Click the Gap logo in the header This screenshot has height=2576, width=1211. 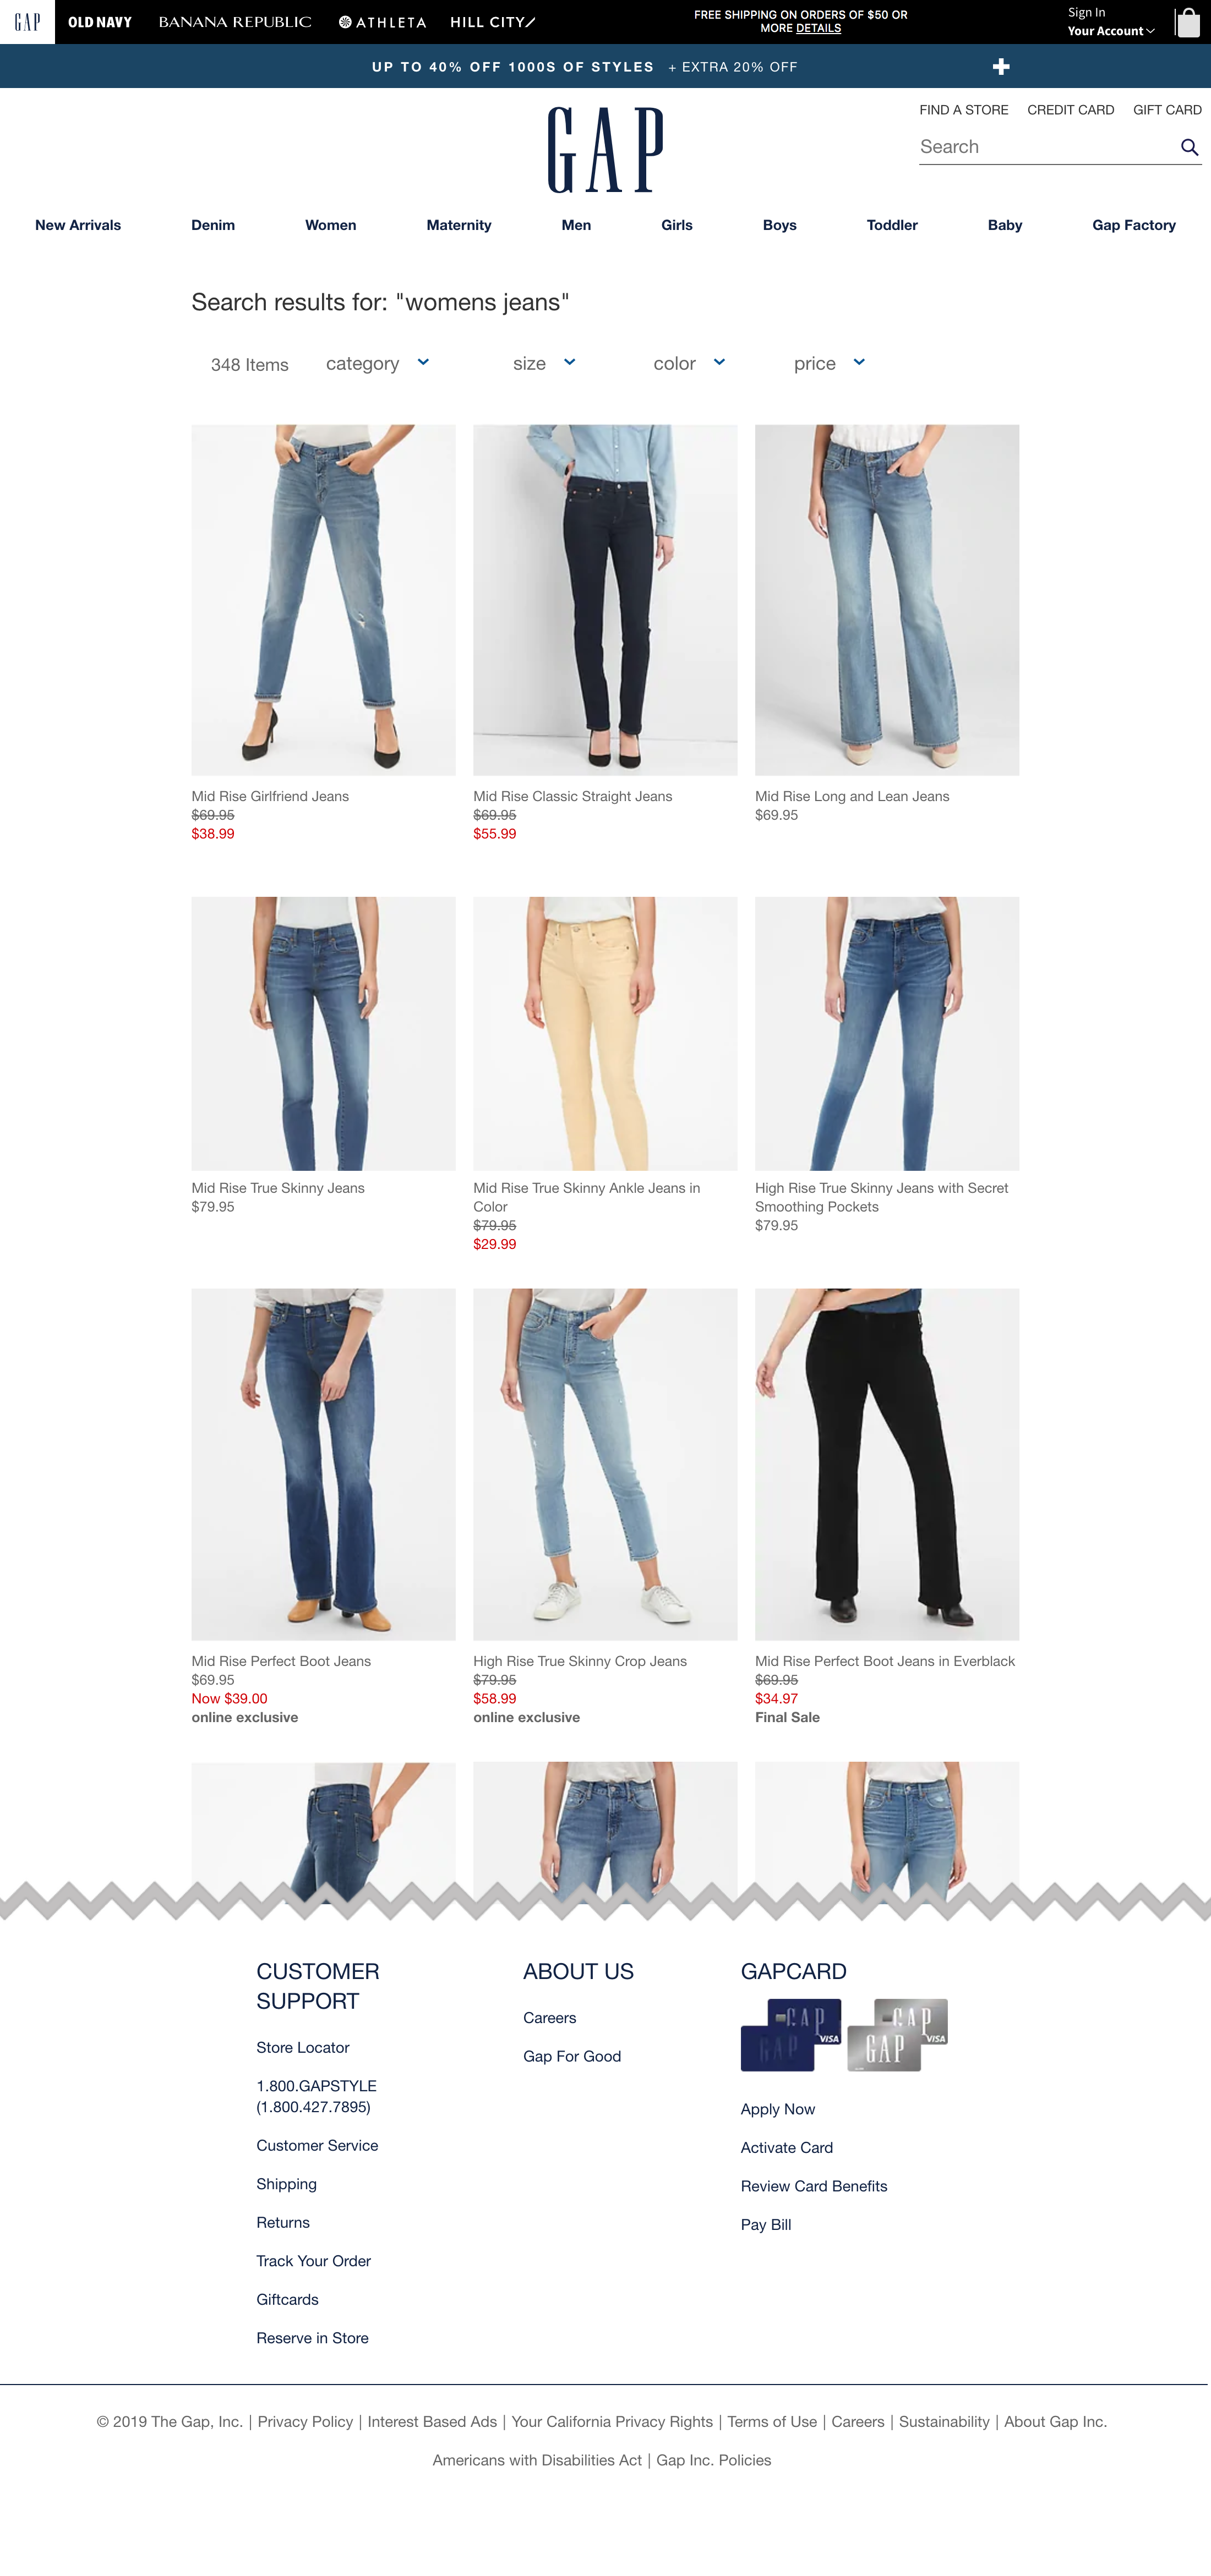click(x=605, y=150)
